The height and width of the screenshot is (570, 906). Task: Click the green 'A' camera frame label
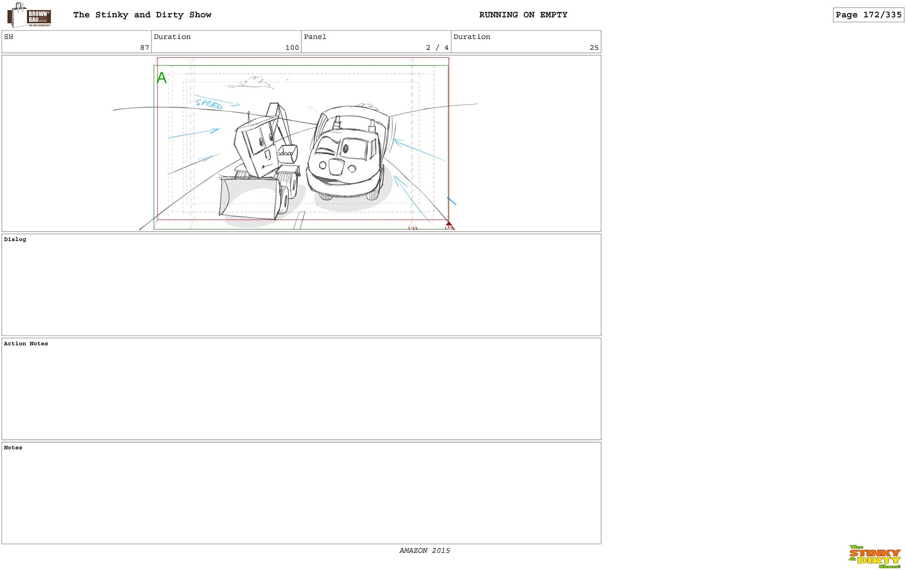(162, 78)
